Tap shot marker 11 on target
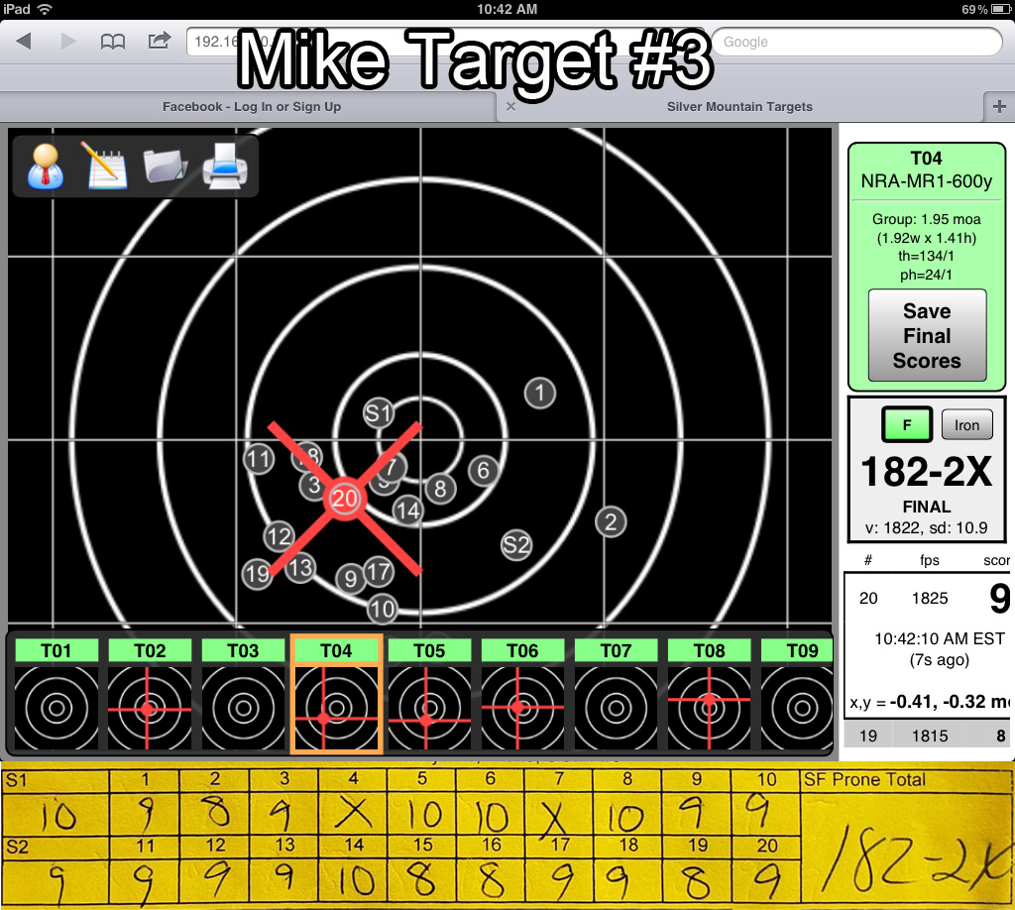Viewport: 1015px width, 910px height. (259, 460)
